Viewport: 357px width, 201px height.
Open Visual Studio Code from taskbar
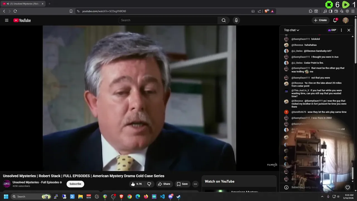162,197
